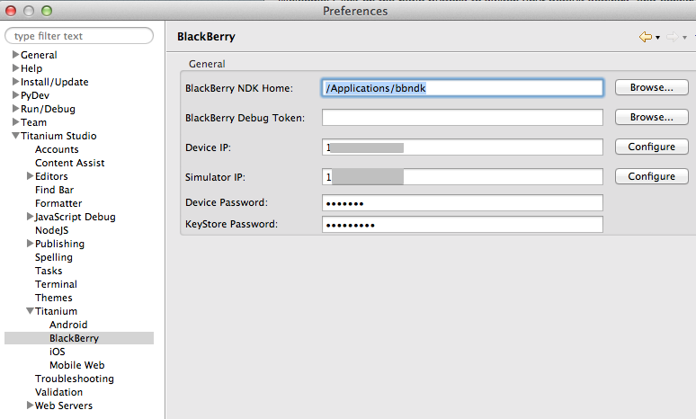The image size is (696, 419).
Task: Expand the Help tree node
Action: (x=15, y=68)
